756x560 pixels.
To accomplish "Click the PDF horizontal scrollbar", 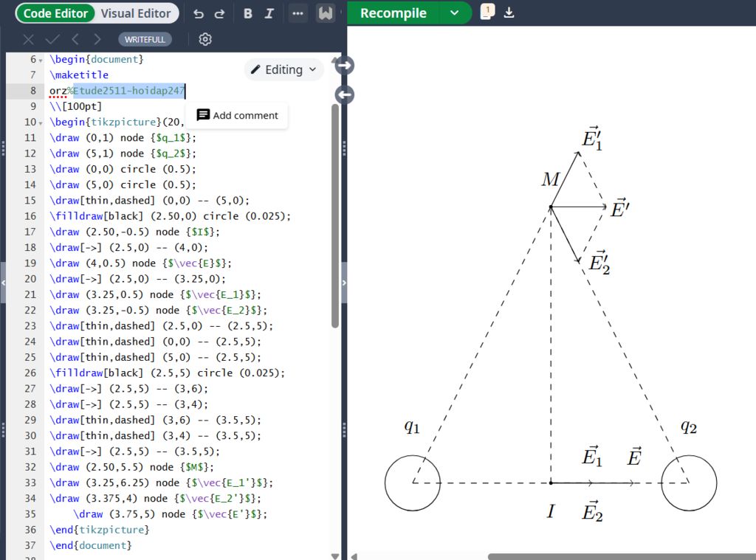I will point(620,556).
